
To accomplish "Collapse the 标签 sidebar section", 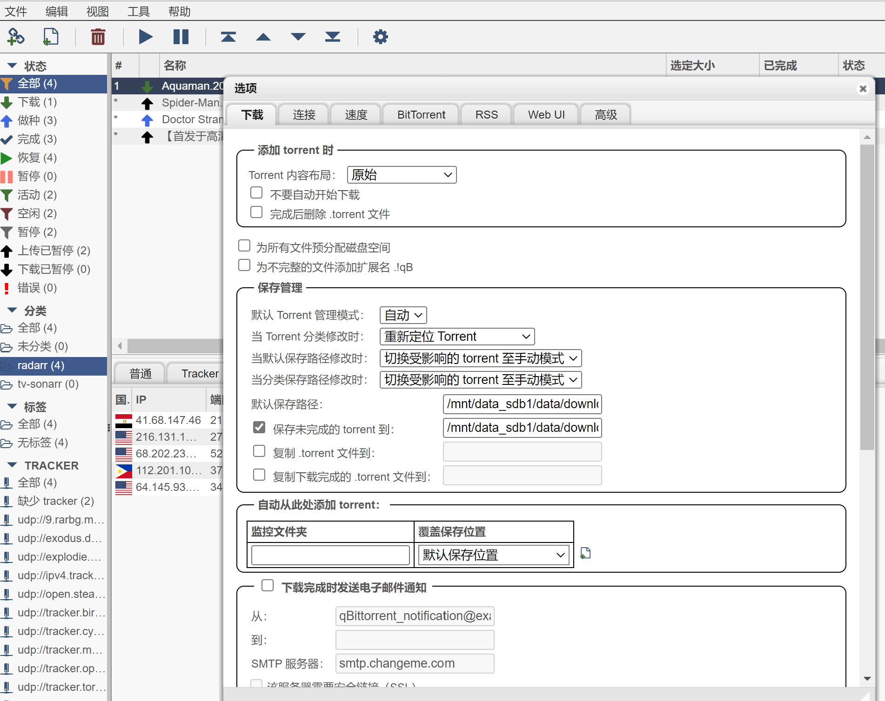I will coord(13,406).
